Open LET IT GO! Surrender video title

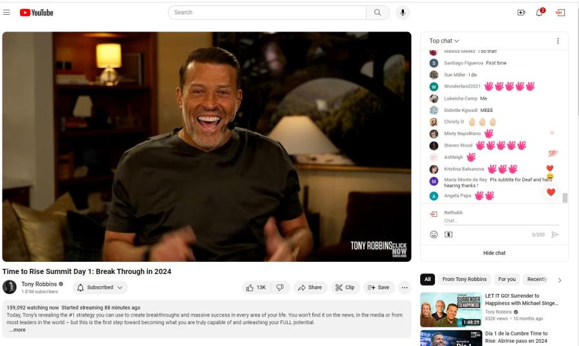522,300
